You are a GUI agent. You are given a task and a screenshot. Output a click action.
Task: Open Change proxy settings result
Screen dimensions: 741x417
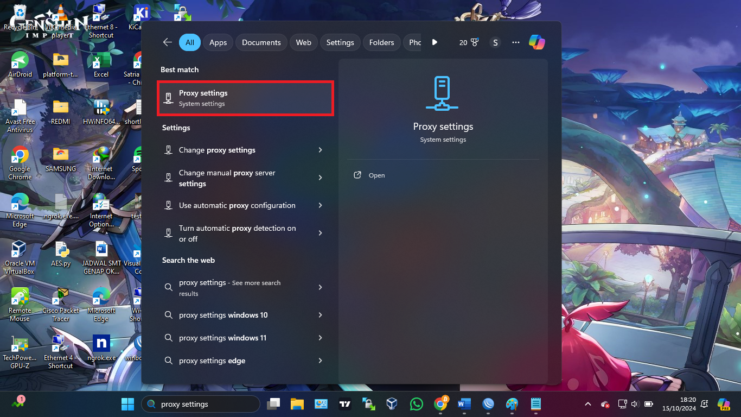pyautogui.click(x=245, y=150)
